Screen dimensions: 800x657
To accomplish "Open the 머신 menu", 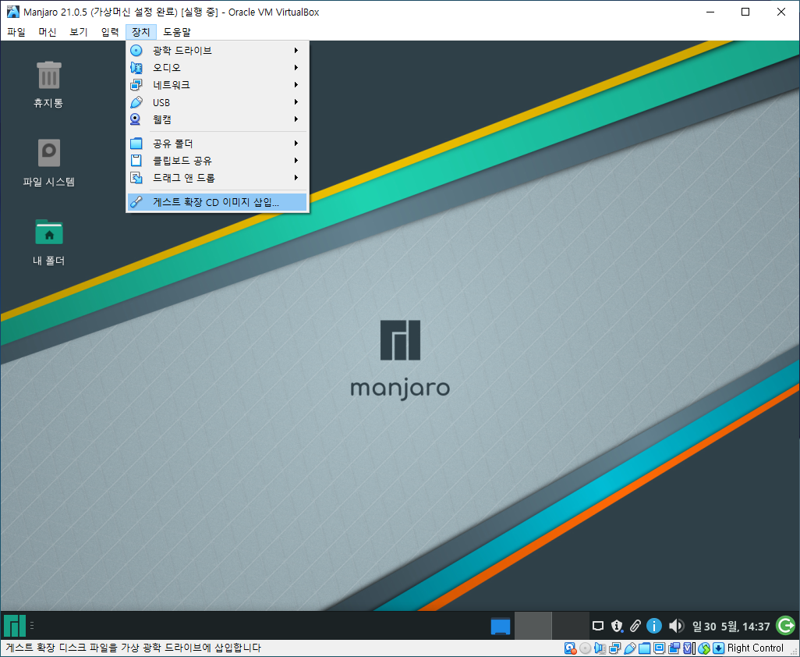I will tap(48, 32).
